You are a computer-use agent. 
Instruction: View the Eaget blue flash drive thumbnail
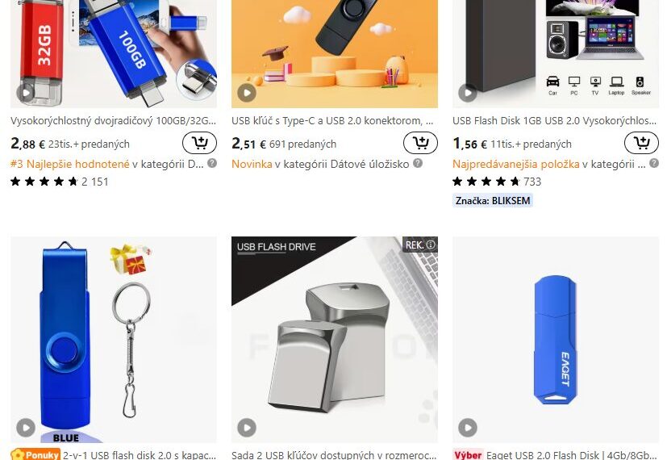(x=556, y=340)
